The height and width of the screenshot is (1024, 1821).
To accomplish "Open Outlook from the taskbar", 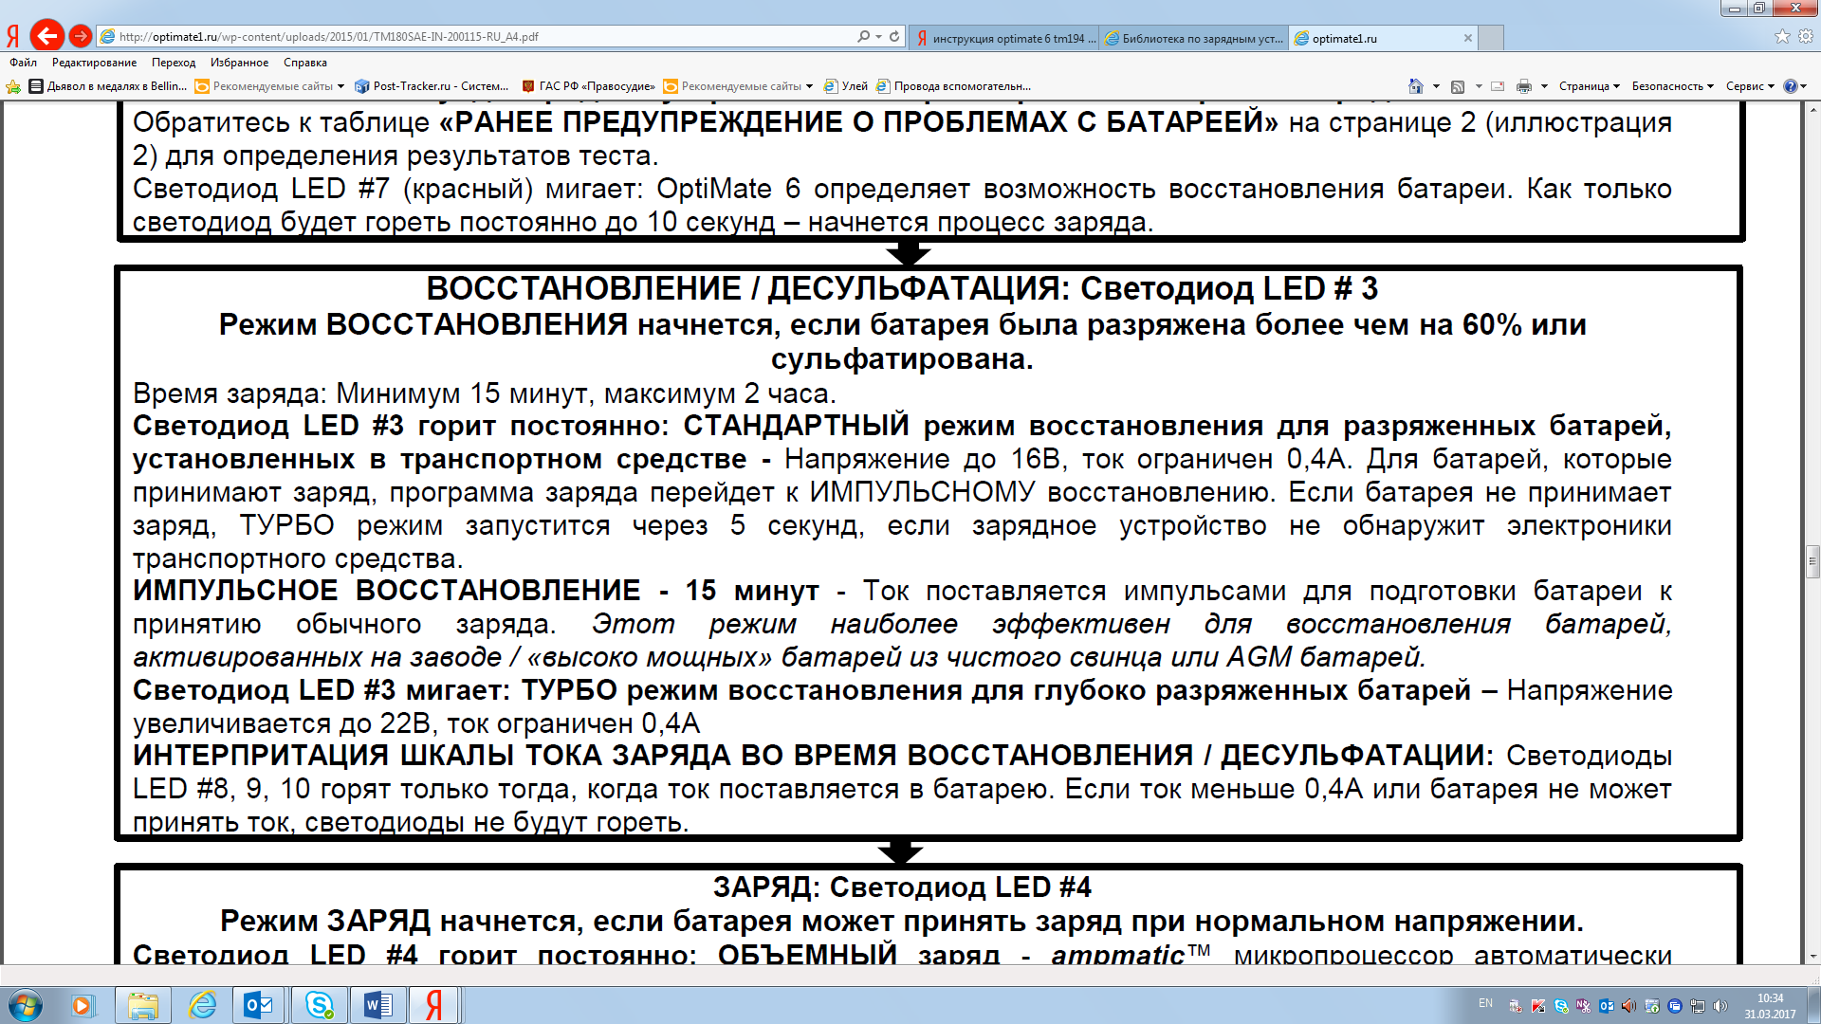I will [259, 1005].
